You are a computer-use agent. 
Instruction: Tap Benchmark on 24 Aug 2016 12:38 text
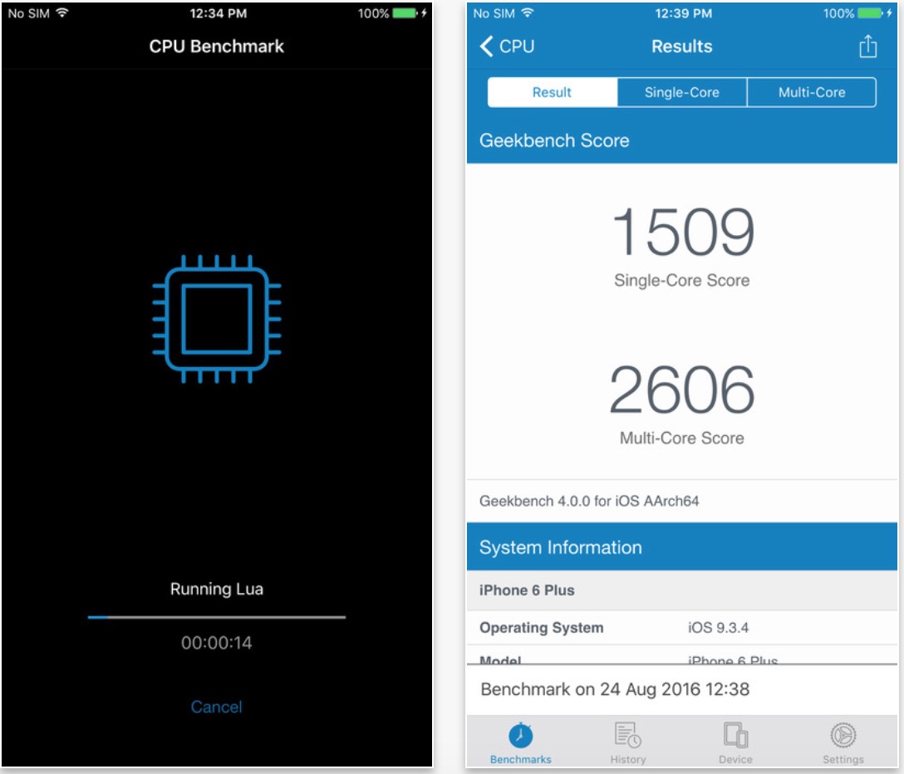(615, 689)
